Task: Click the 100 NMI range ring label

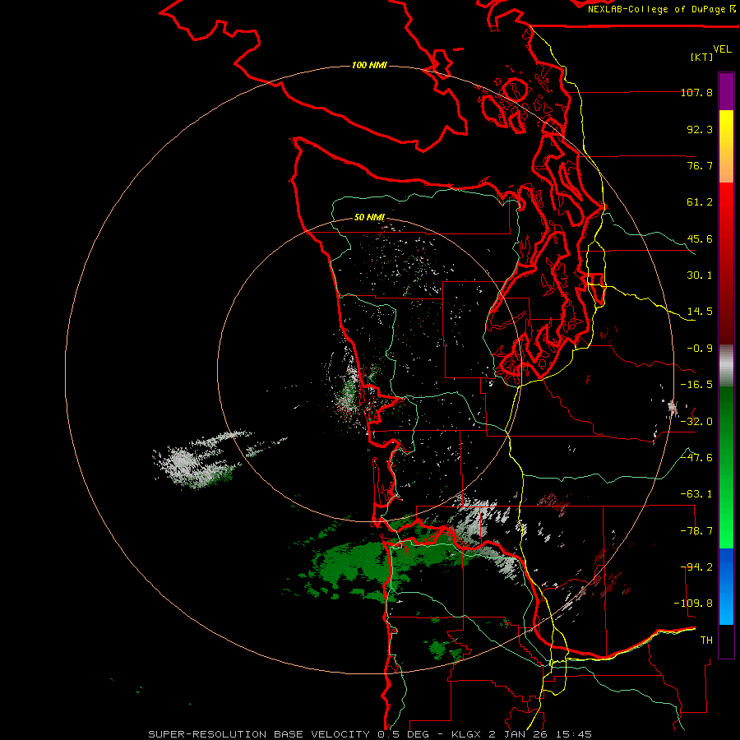Action: (369, 65)
